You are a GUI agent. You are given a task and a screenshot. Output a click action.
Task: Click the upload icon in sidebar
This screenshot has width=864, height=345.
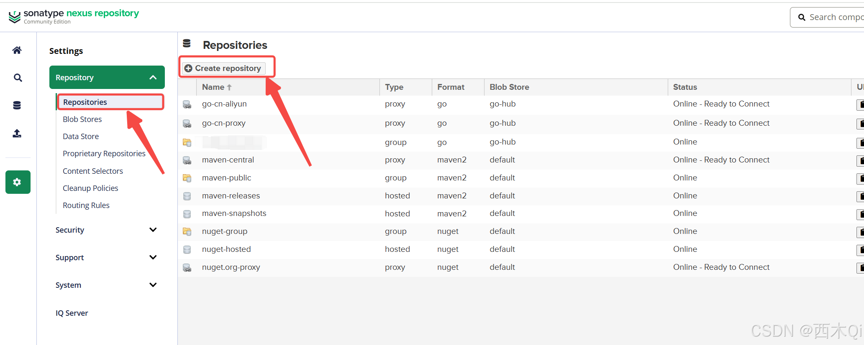point(17,133)
